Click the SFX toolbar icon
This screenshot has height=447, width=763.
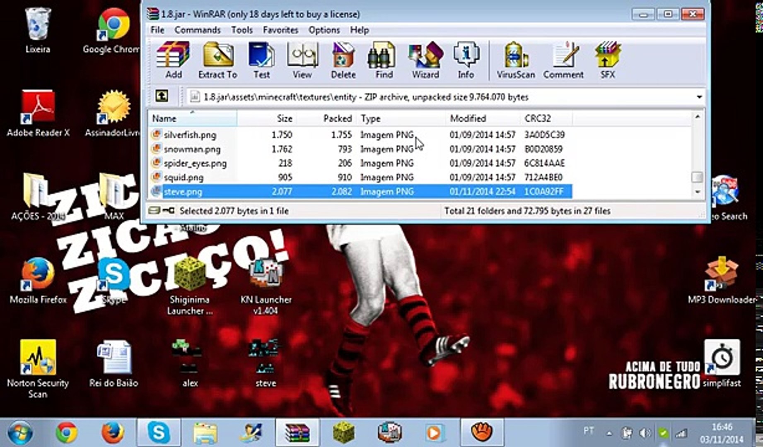608,60
